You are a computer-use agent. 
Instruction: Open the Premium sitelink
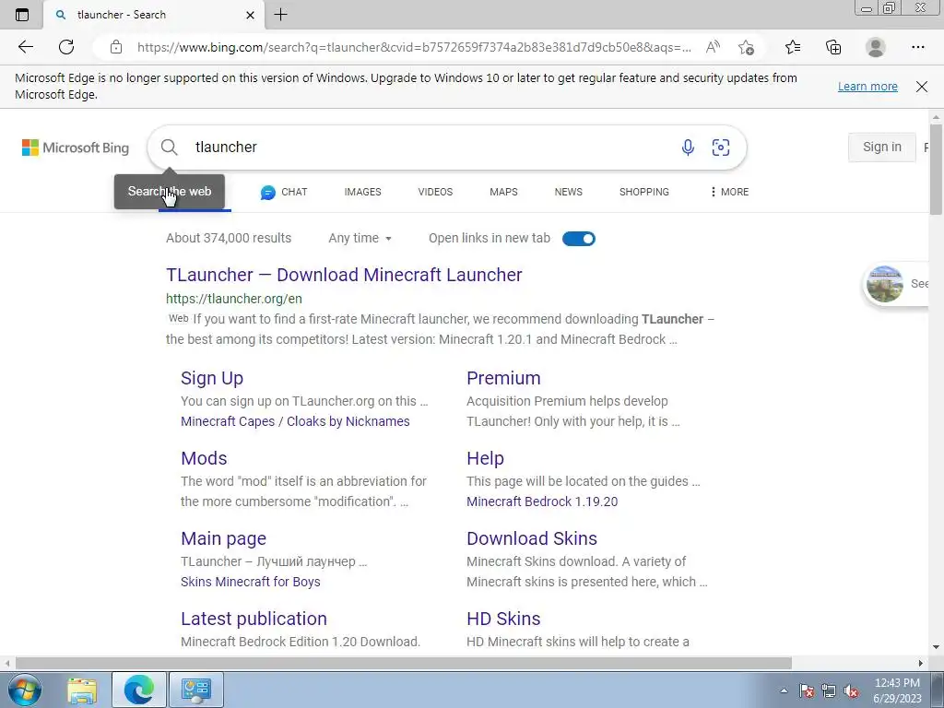pos(503,378)
